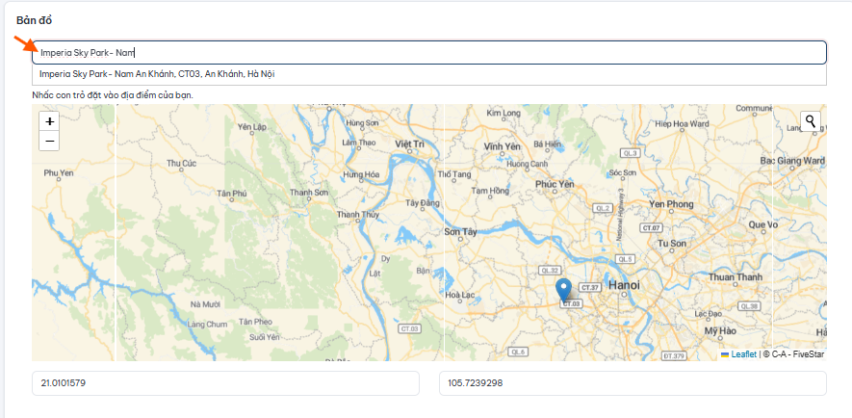
Task: Click the Việt Trì city label
Action: point(410,144)
